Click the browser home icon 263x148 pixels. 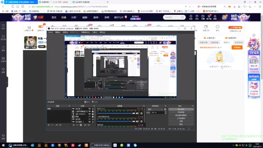(x=18, y=7)
